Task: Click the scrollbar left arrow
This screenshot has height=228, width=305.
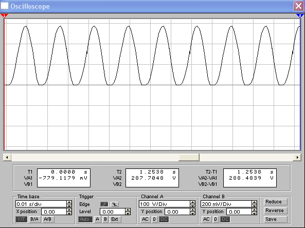Action: pos(7,157)
